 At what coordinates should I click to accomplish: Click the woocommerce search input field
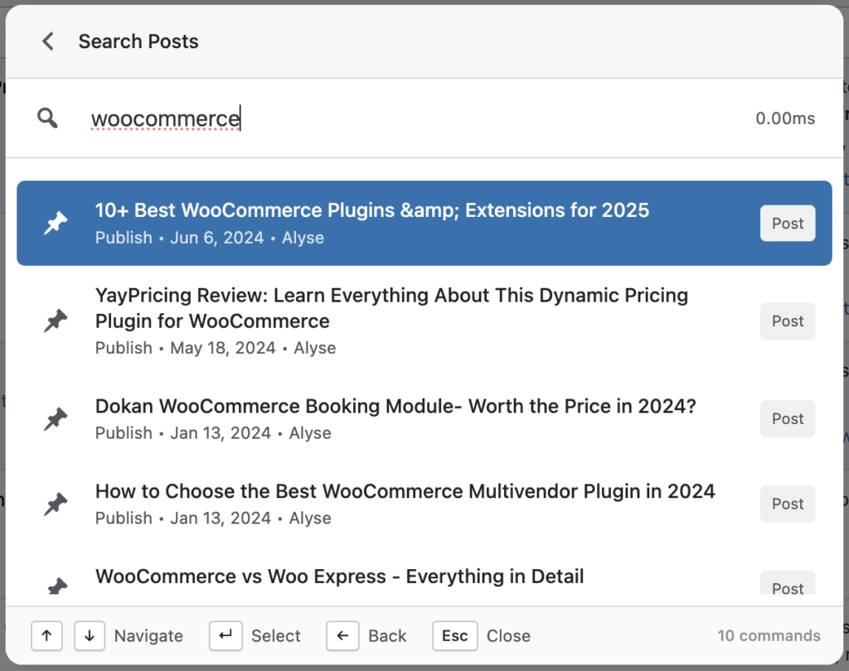coord(165,118)
